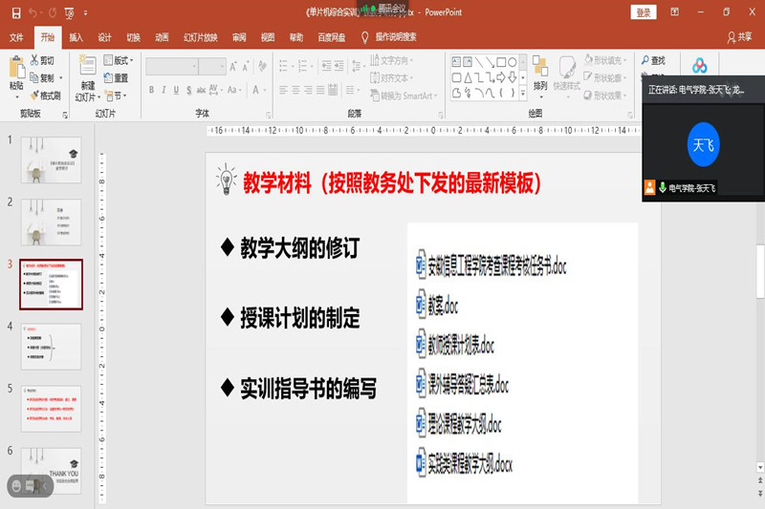The height and width of the screenshot is (509, 765).
Task: Open the clipboard group dialog launcher
Action: [x=65, y=115]
